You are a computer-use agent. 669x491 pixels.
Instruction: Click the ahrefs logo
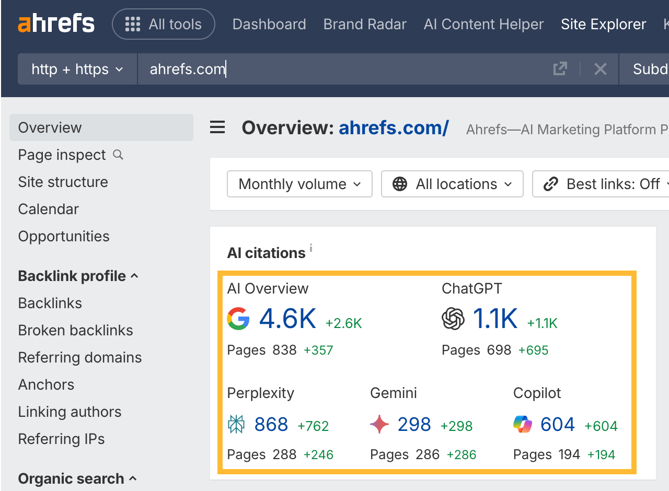[x=56, y=23]
